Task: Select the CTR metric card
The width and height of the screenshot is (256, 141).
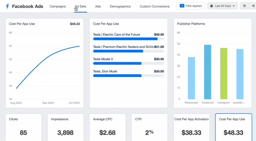Action: 149,127
